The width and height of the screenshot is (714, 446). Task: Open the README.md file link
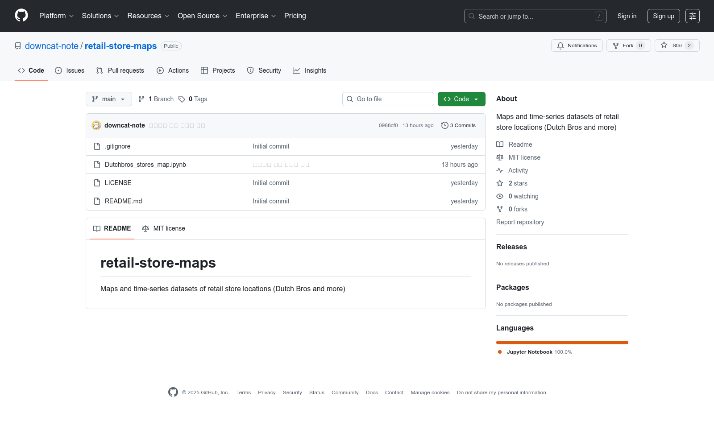pos(123,201)
